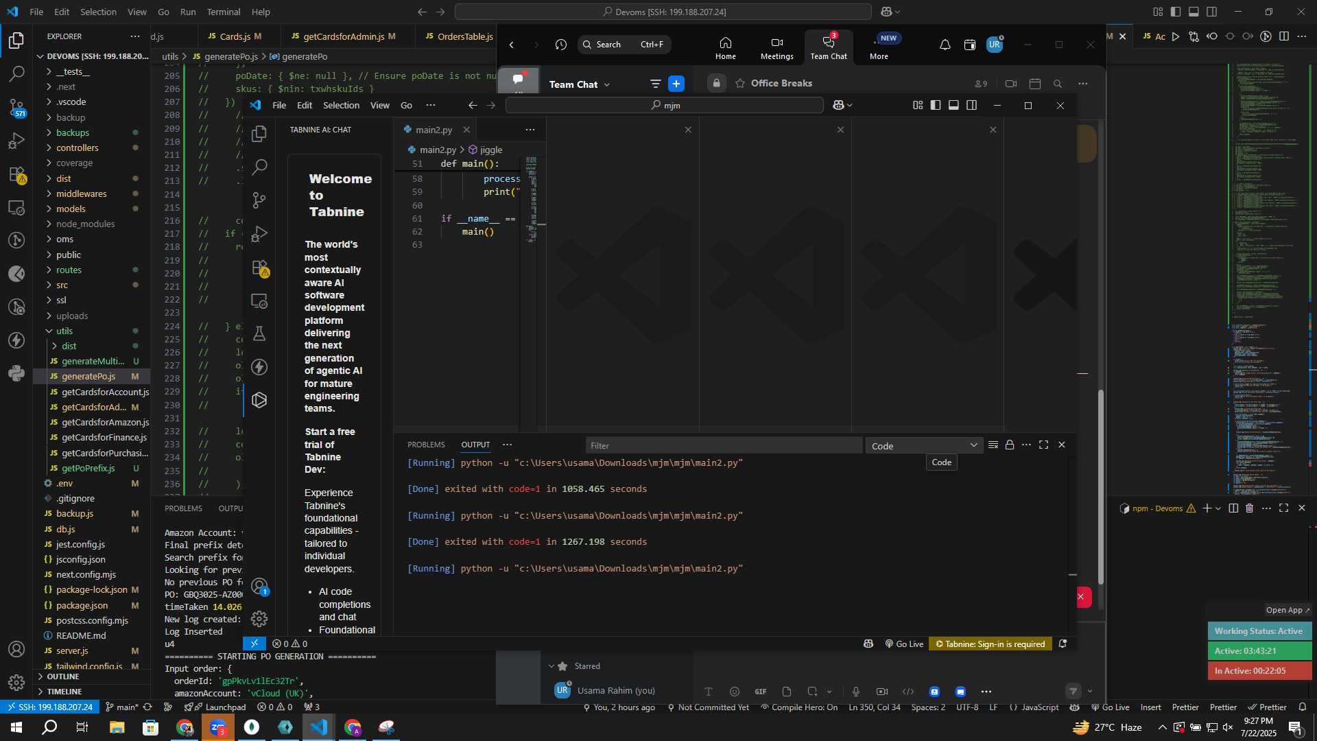Open Team Chat header dropdown in Zoom
Viewport: 1317px width, 741px height.
(579, 84)
